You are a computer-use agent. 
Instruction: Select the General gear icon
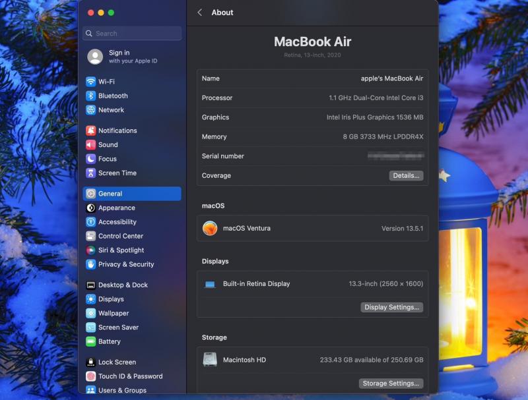tap(90, 194)
